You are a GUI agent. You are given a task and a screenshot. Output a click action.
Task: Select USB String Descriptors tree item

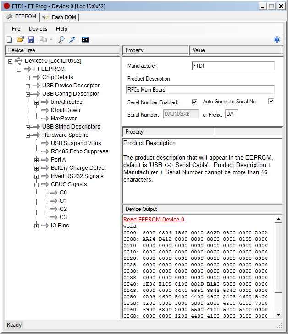pyautogui.click(x=71, y=127)
